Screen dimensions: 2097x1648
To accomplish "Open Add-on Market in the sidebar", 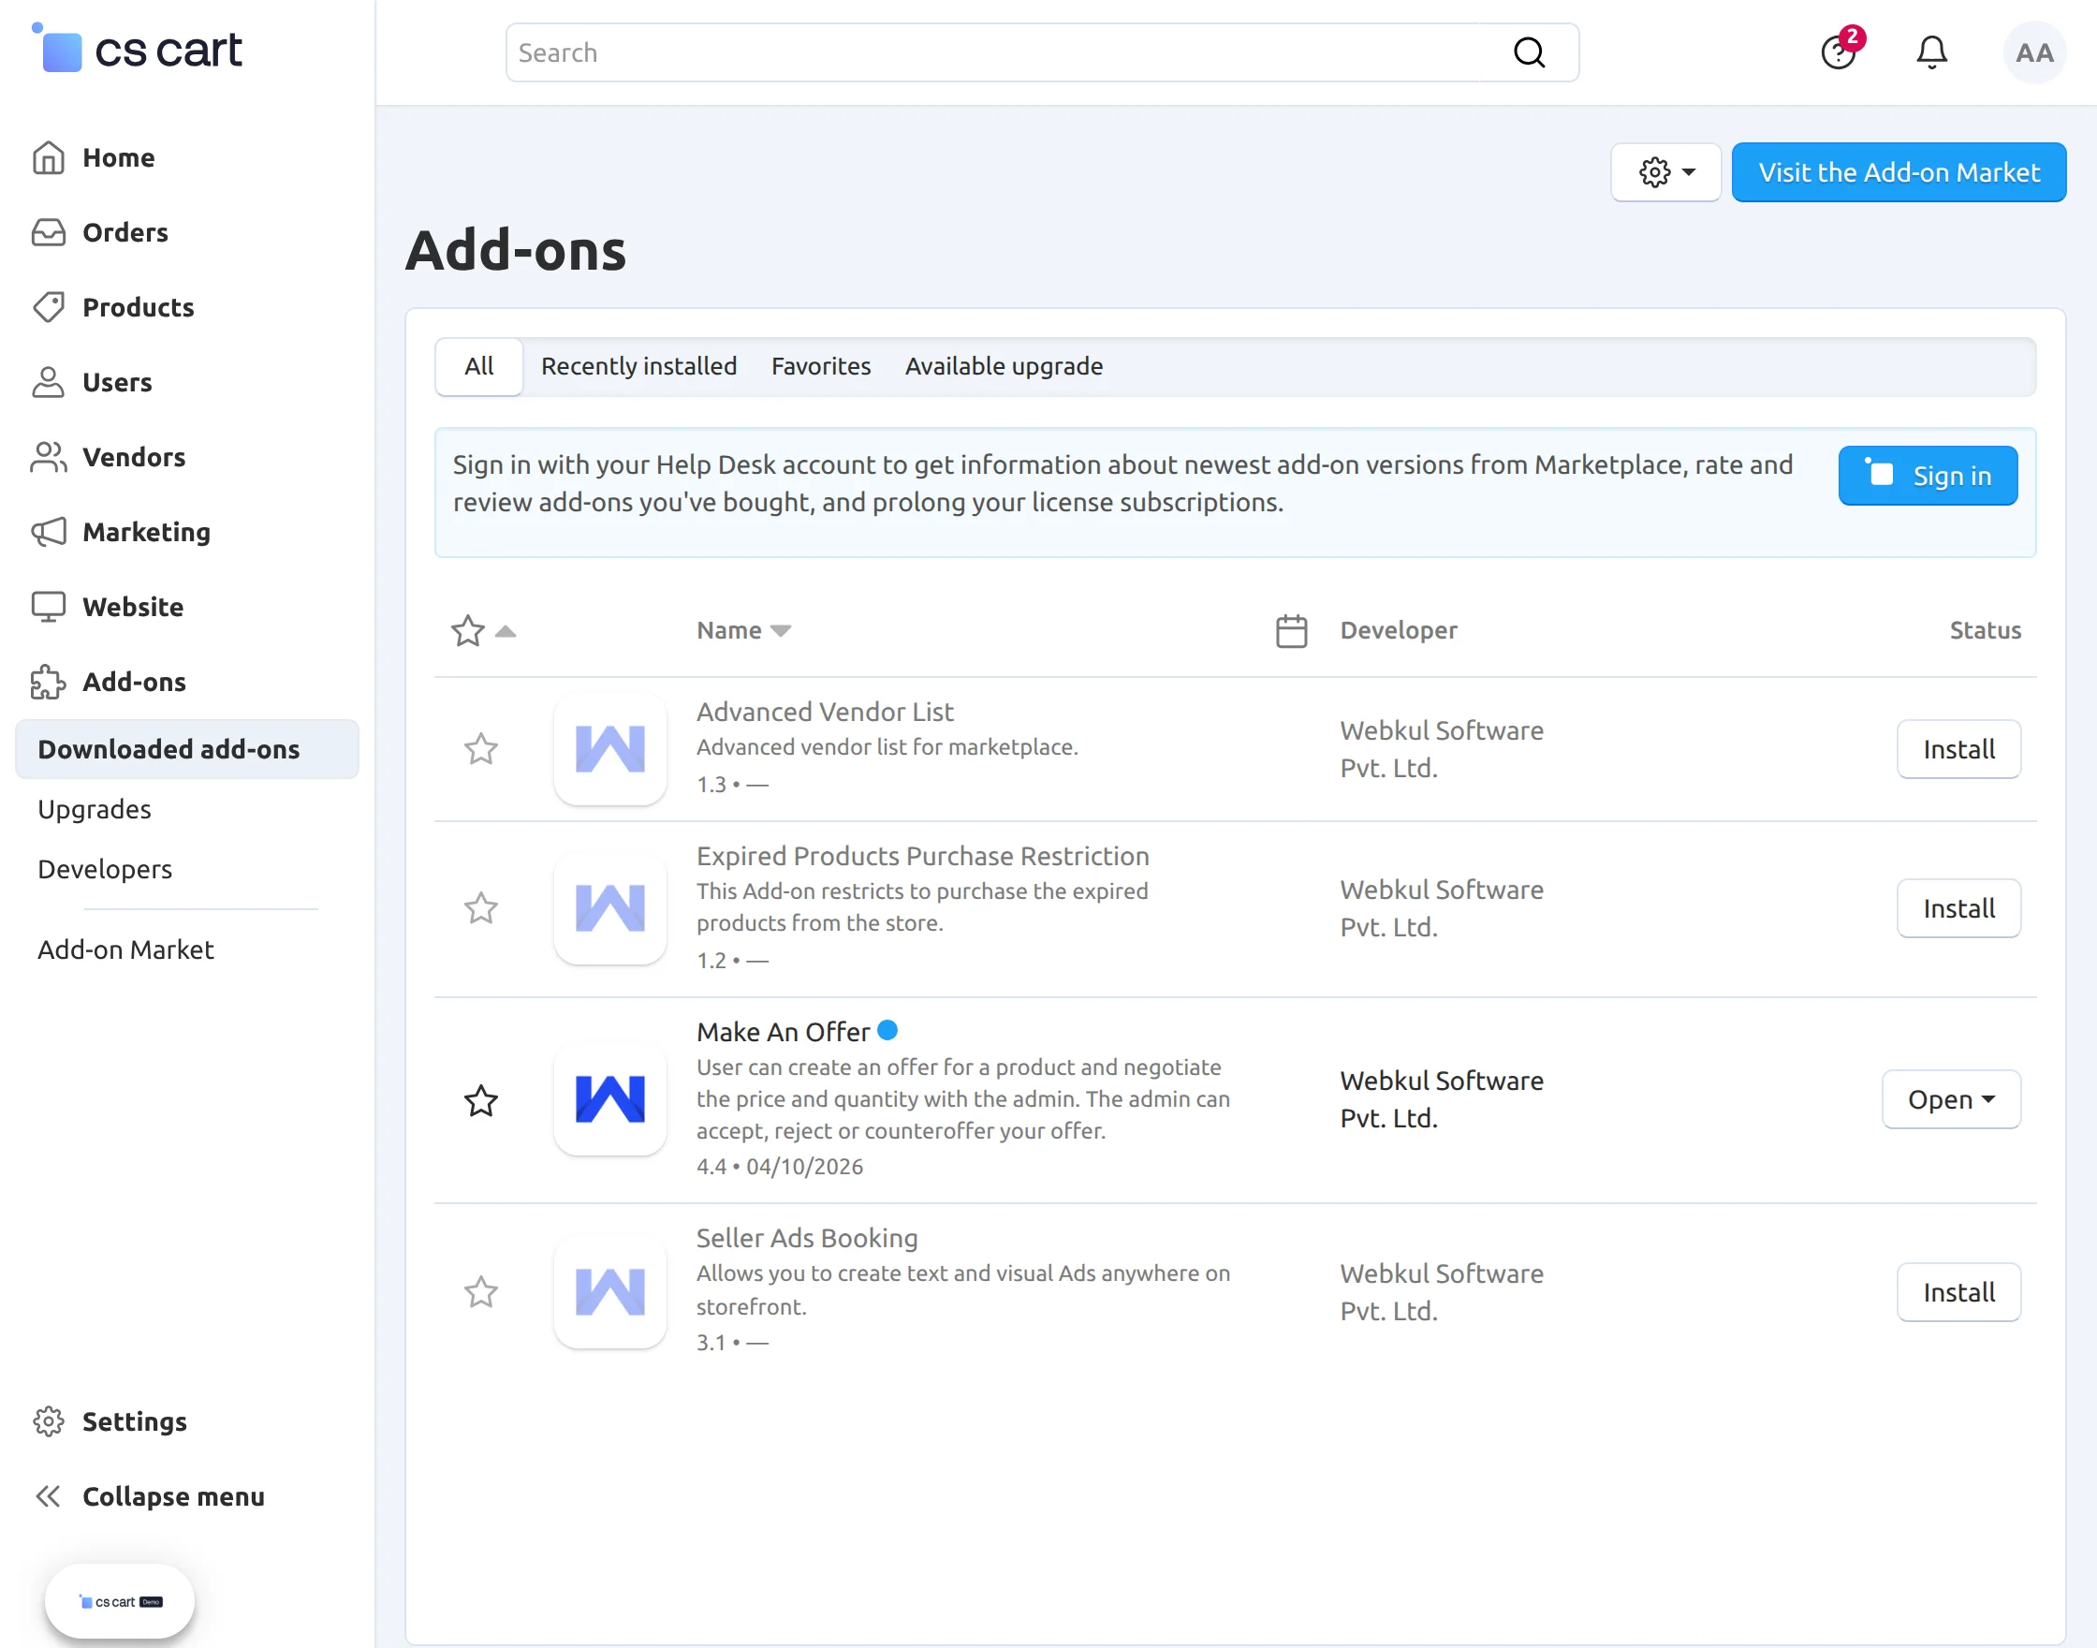I will [126, 949].
